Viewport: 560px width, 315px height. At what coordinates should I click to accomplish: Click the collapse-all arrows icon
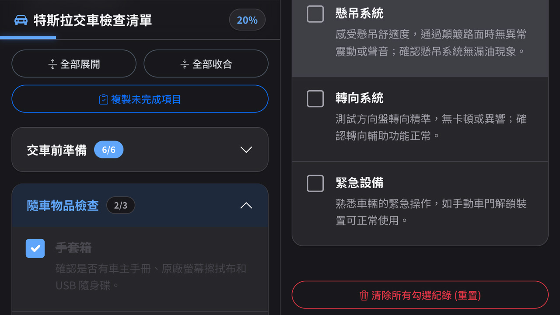(185, 64)
